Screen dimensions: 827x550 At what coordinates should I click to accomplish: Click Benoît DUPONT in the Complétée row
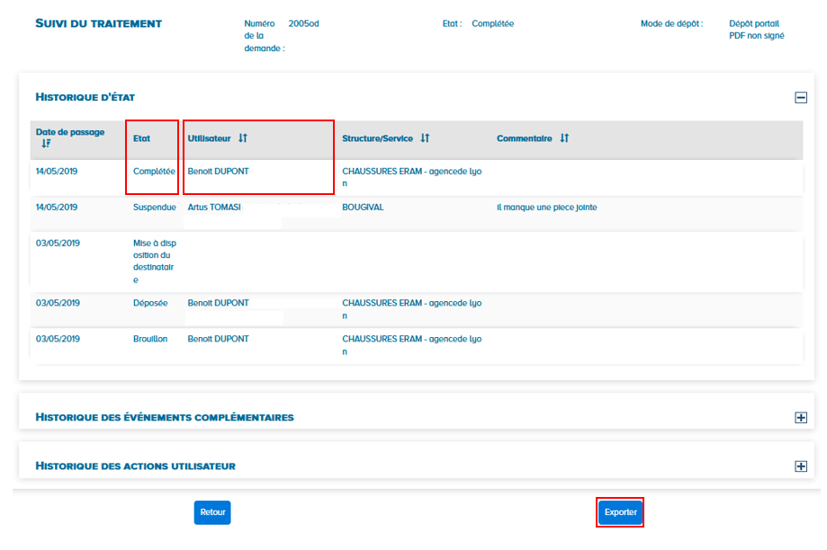[218, 171]
